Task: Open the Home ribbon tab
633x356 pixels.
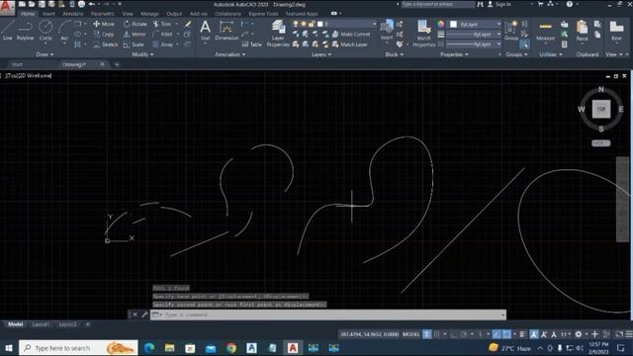Action: click(x=28, y=14)
